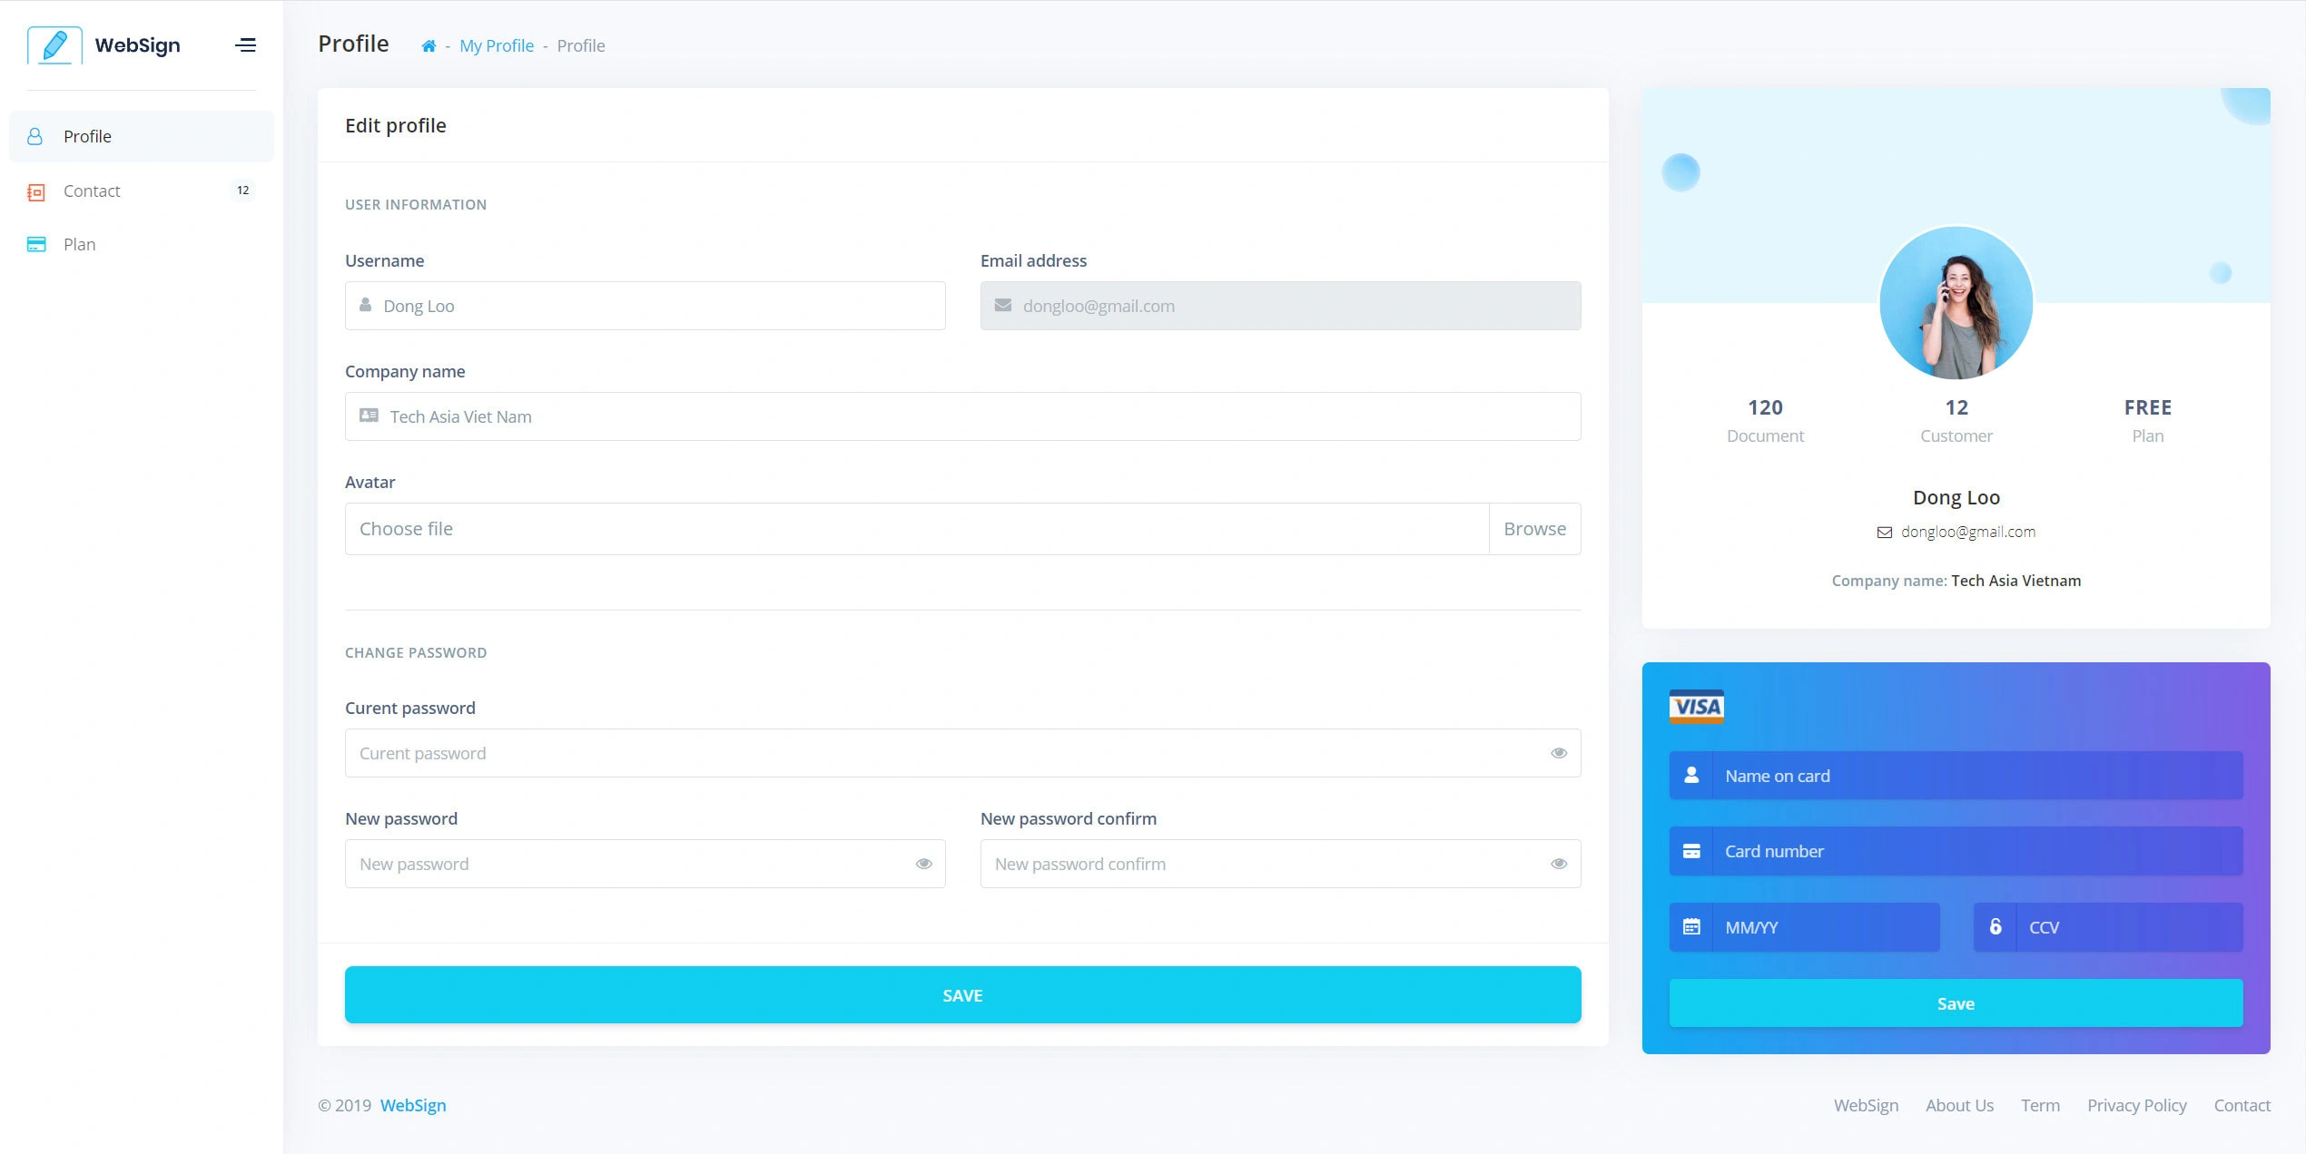Viewport: 2306px width, 1154px height.
Task: Click the lock icon beside CCV
Action: coord(1996,927)
